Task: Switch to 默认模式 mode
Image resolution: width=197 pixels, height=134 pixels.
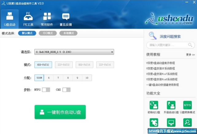Action: point(27,33)
